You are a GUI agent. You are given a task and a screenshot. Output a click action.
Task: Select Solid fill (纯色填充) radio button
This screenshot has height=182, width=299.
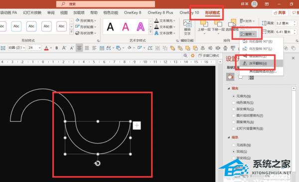233,103
